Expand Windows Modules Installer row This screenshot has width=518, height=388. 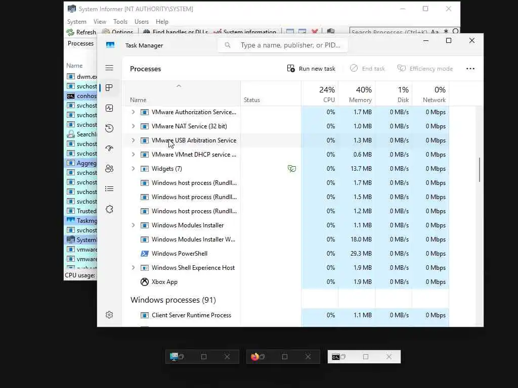click(x=133, y=225)
